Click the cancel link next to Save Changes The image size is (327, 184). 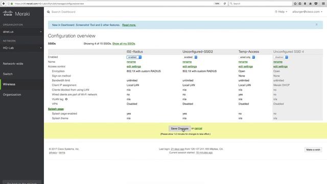(x=198, y=128)
